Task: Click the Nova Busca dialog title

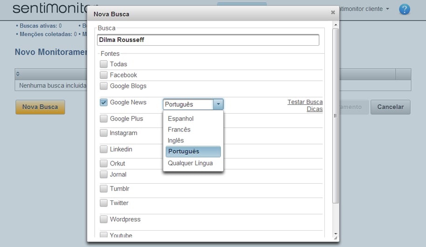Action: point(111,14)
